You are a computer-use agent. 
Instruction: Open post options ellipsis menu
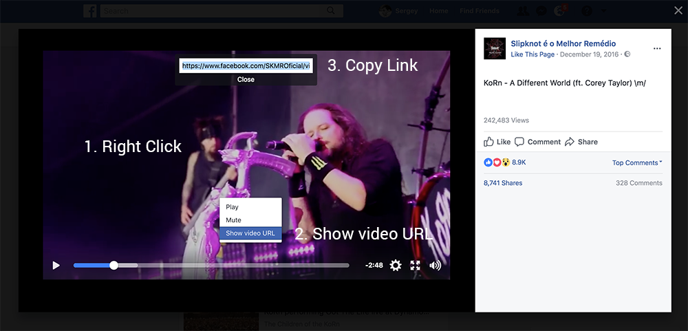coord(657,49)
